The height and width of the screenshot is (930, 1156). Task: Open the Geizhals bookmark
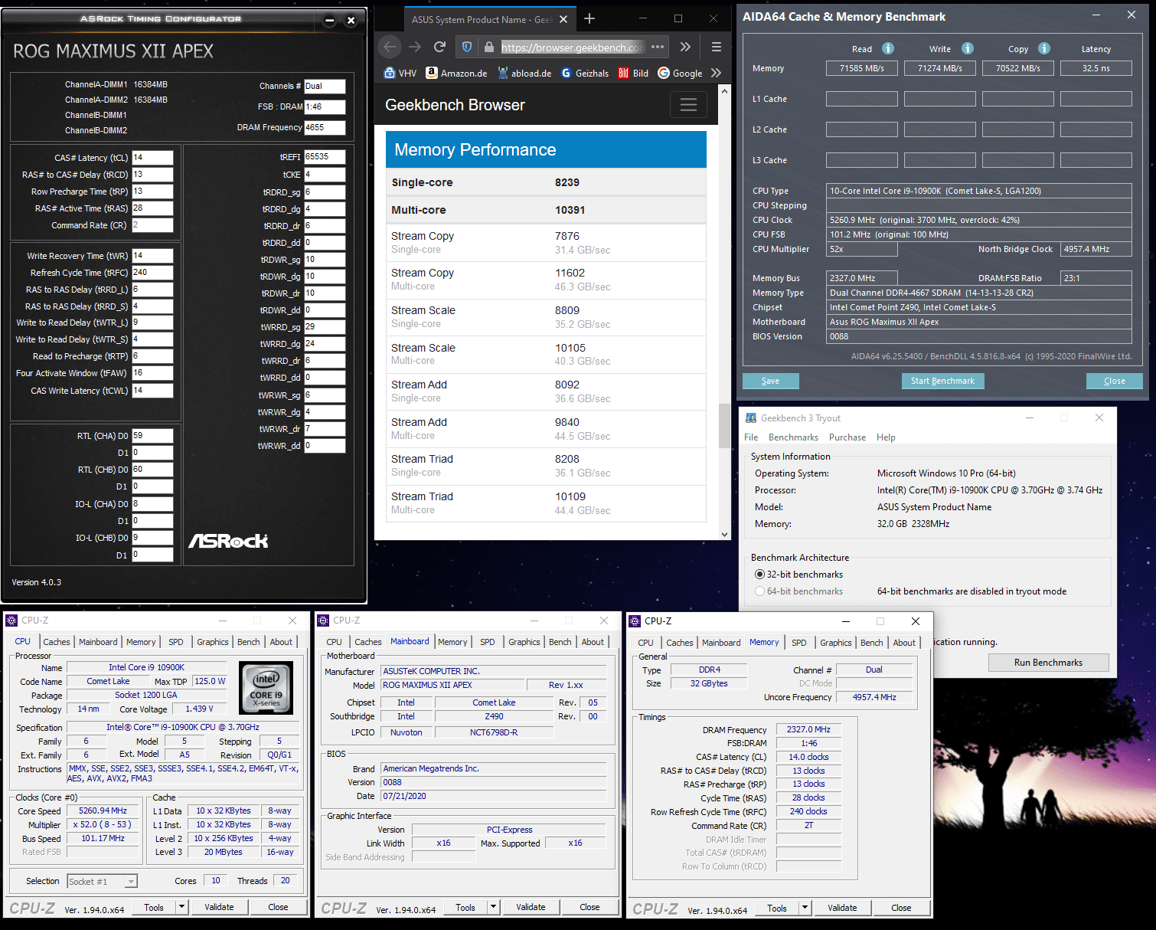(x=585, y=74)
